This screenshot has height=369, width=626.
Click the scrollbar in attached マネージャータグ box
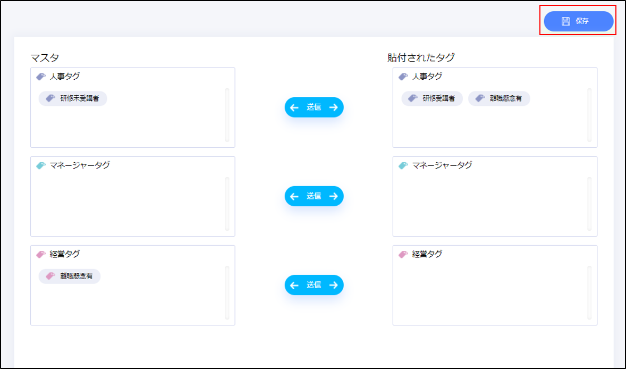(589, 204)
